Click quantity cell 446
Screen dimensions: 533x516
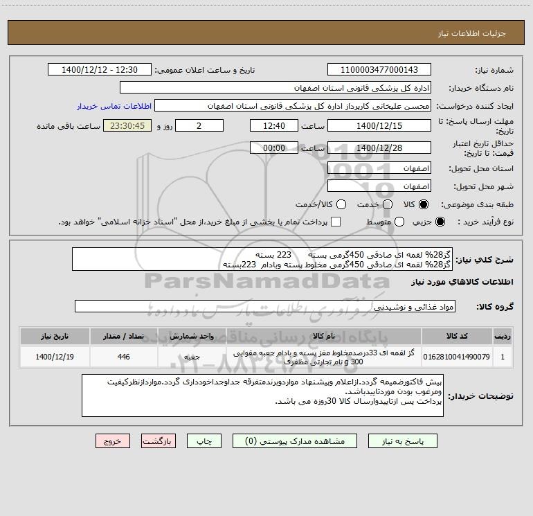(x=124, y=357)
